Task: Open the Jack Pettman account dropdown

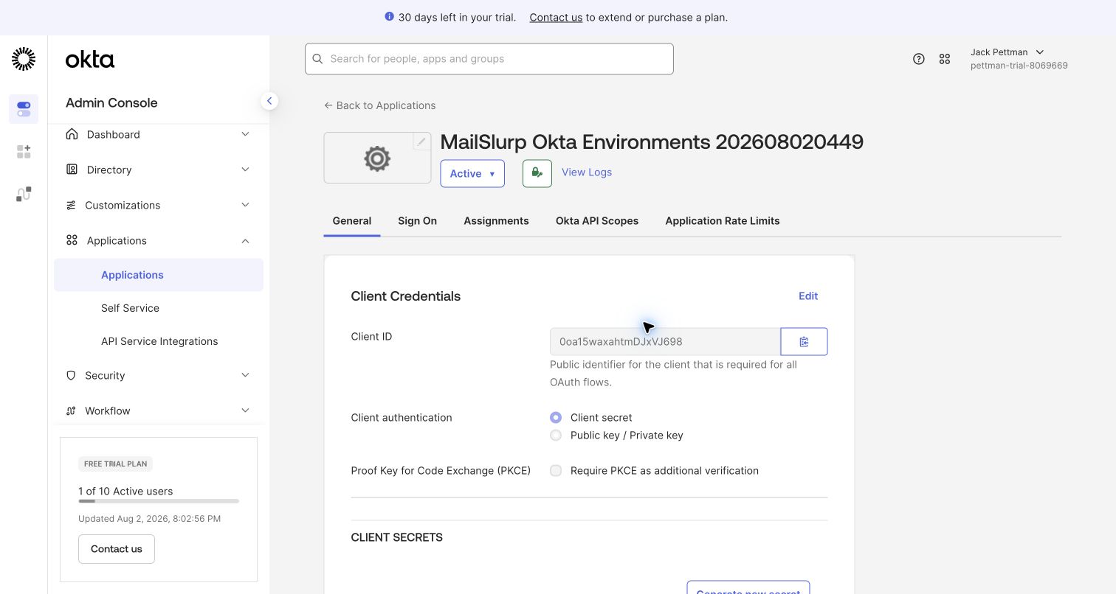Action: coord(1007,52)
